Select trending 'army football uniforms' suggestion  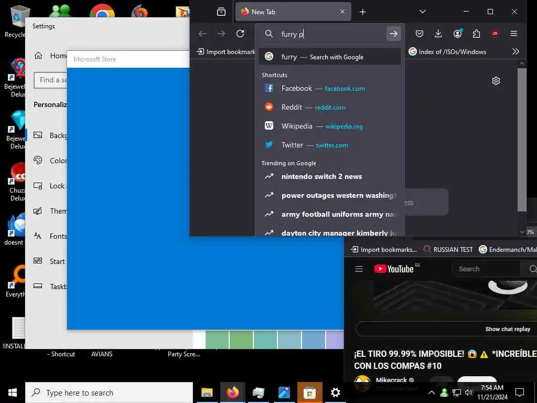tap(329, 214)
